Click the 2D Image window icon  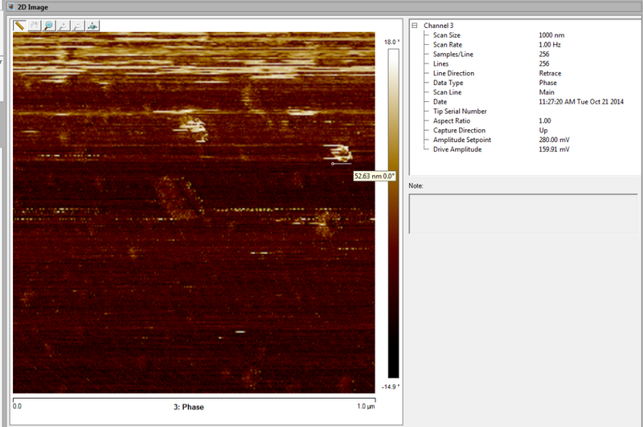10,6
